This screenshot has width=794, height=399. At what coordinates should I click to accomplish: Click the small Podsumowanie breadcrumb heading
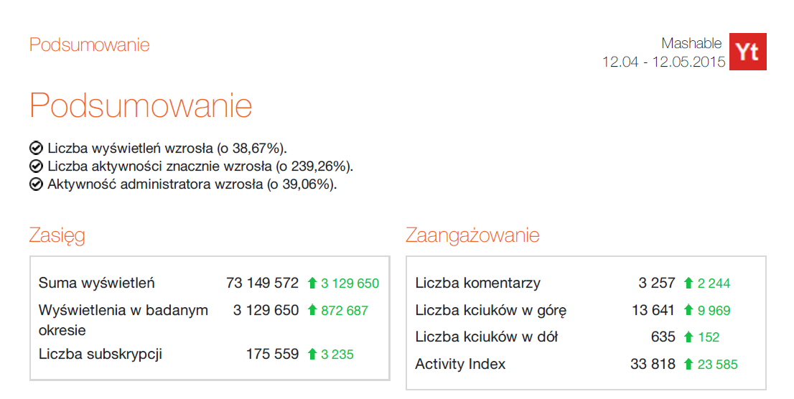(89, 44)
